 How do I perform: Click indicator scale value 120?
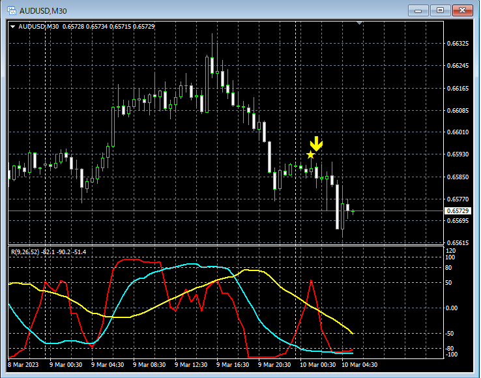tap(450, 251)
